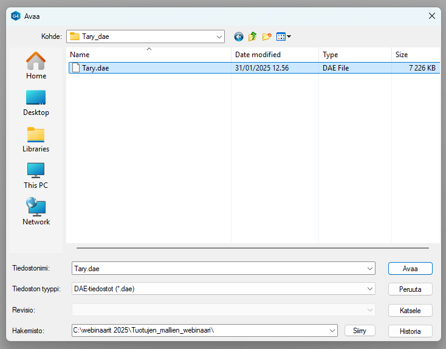
Task: Expand the Tiedostonimi filename dropdown
Action: 370,268
